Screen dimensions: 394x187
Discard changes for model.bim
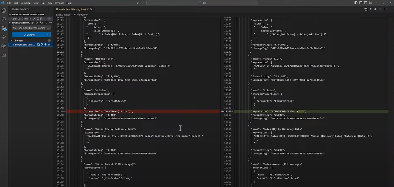(42, 45)
